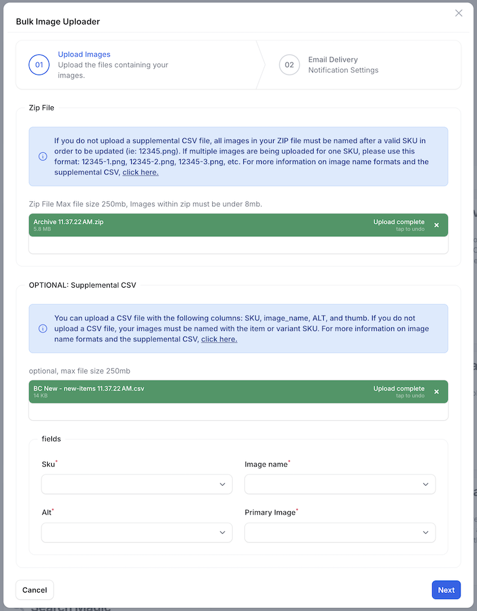The height and width of the screenshot is (611, 477).
Task: Click the zip file drop area below Archive
Action: [x=238, y=245]
